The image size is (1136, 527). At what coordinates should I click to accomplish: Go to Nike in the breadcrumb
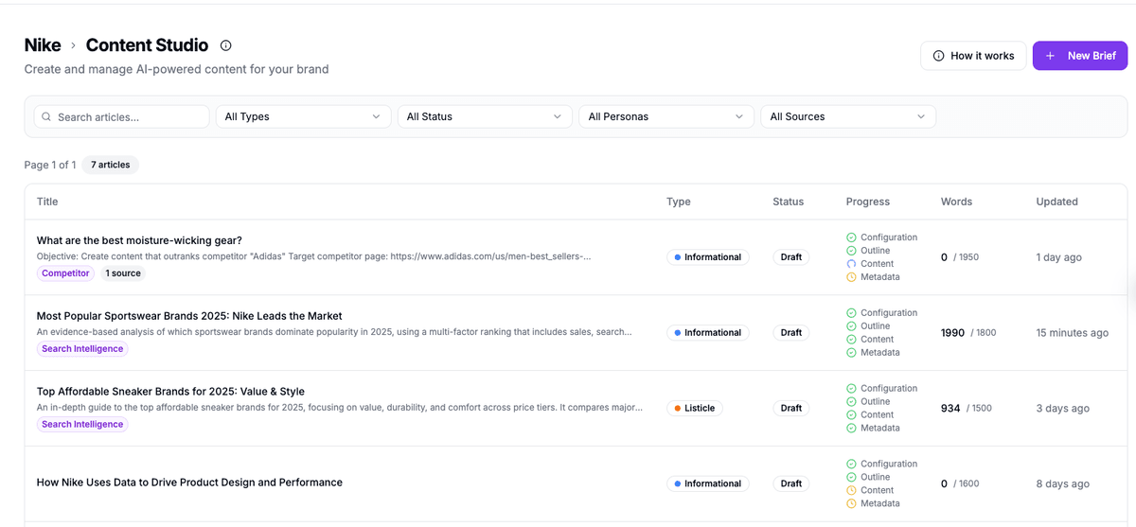(x=43, y=45)
